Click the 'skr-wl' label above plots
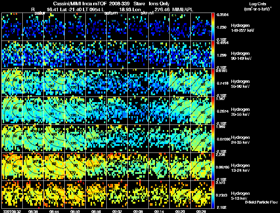 click(147, 13)
